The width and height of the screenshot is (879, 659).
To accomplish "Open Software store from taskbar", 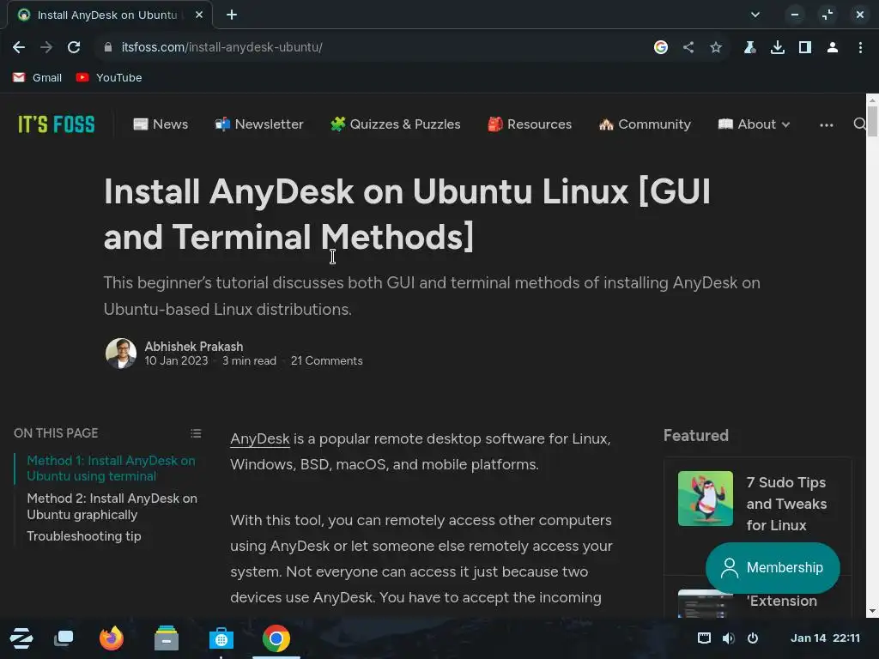I will tap(221, 638).
